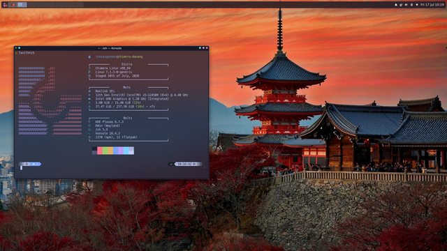Viewport: 447px width, 251px height.
Task: Click the blue color block in the palette
Action: (x=116, y=151)
